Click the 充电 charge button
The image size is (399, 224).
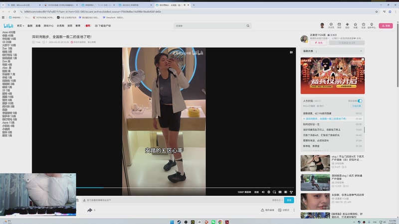(318, 43)
